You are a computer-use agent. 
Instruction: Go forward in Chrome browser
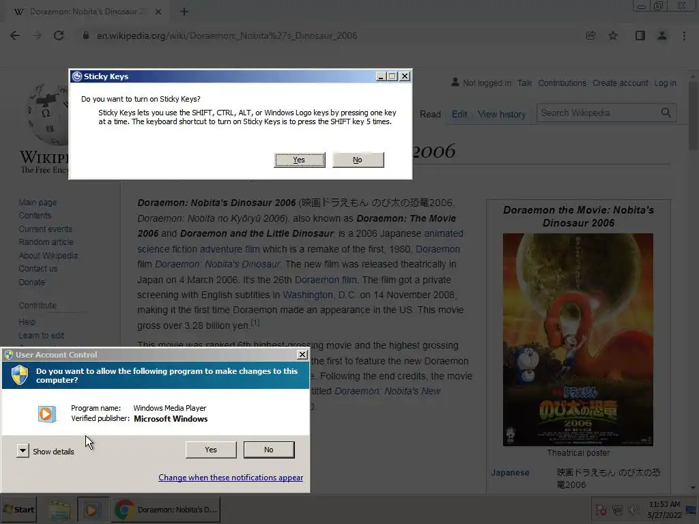pyautogui.click(x=37, y=35)
